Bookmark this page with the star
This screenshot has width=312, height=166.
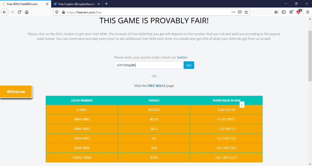[x=246, y=12]
